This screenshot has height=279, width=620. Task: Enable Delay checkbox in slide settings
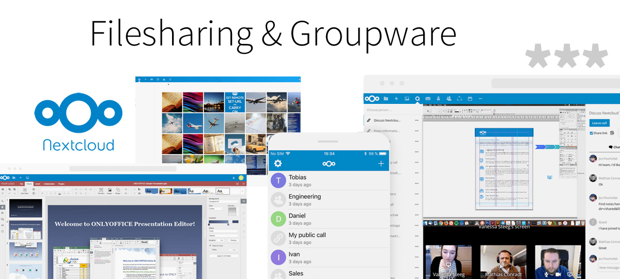[210, 250]
